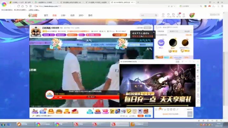The height and width of the screenshot is (128, 228).
Task: Open followed channels heart icon
Action: point(168,15)
